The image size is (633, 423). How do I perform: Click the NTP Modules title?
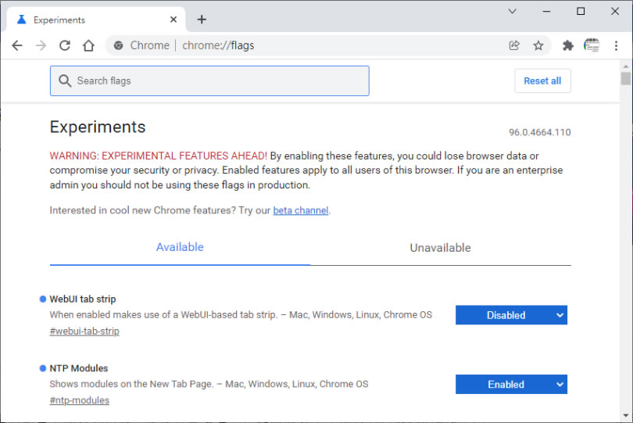(x=79, y=368)
